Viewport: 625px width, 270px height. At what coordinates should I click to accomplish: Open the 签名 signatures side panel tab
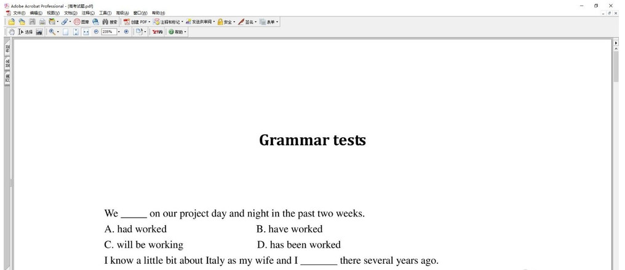(x=7, y=63)
